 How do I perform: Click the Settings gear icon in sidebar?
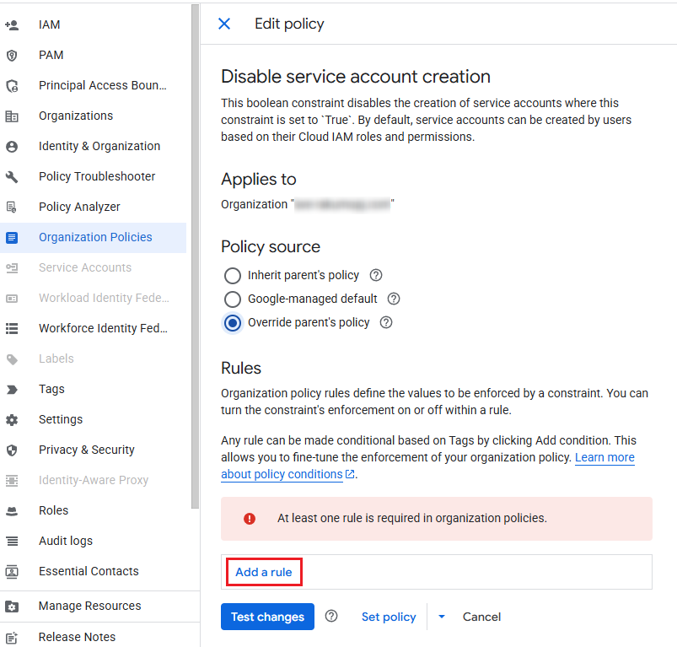(12, 419)
